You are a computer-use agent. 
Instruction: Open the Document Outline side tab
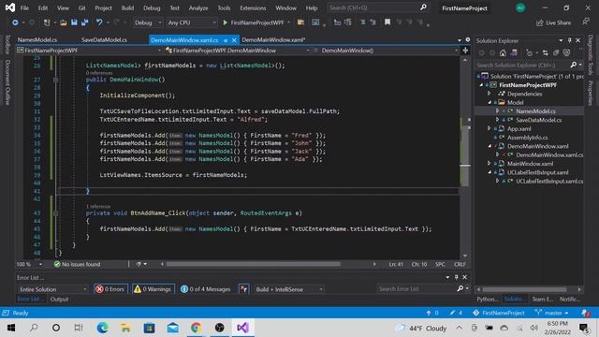[7, 81]
